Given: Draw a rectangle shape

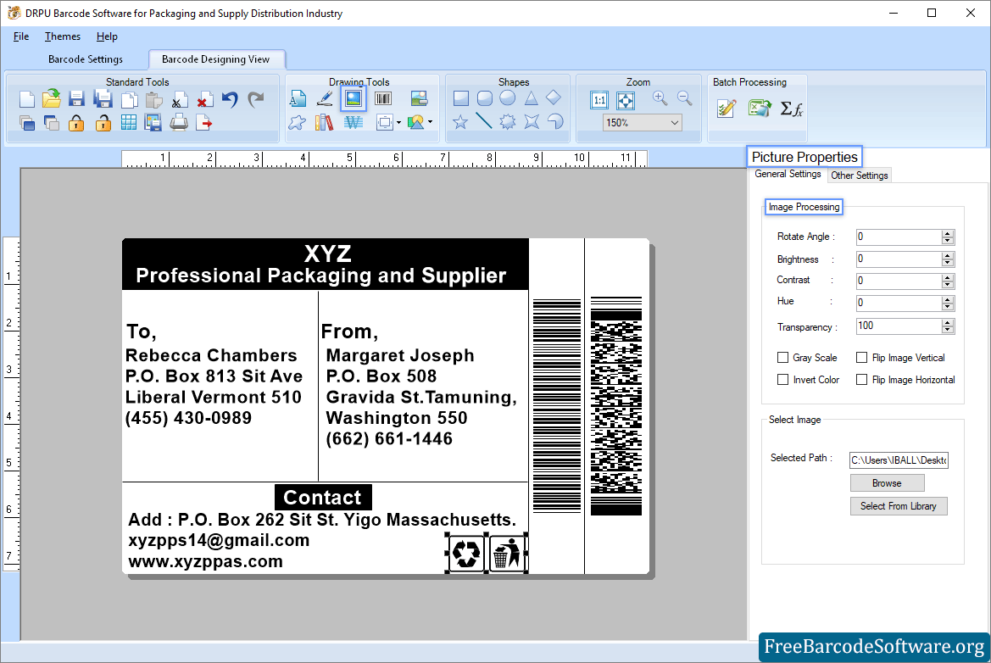Looking at the screenshot, I should click(x=460, y=98).
